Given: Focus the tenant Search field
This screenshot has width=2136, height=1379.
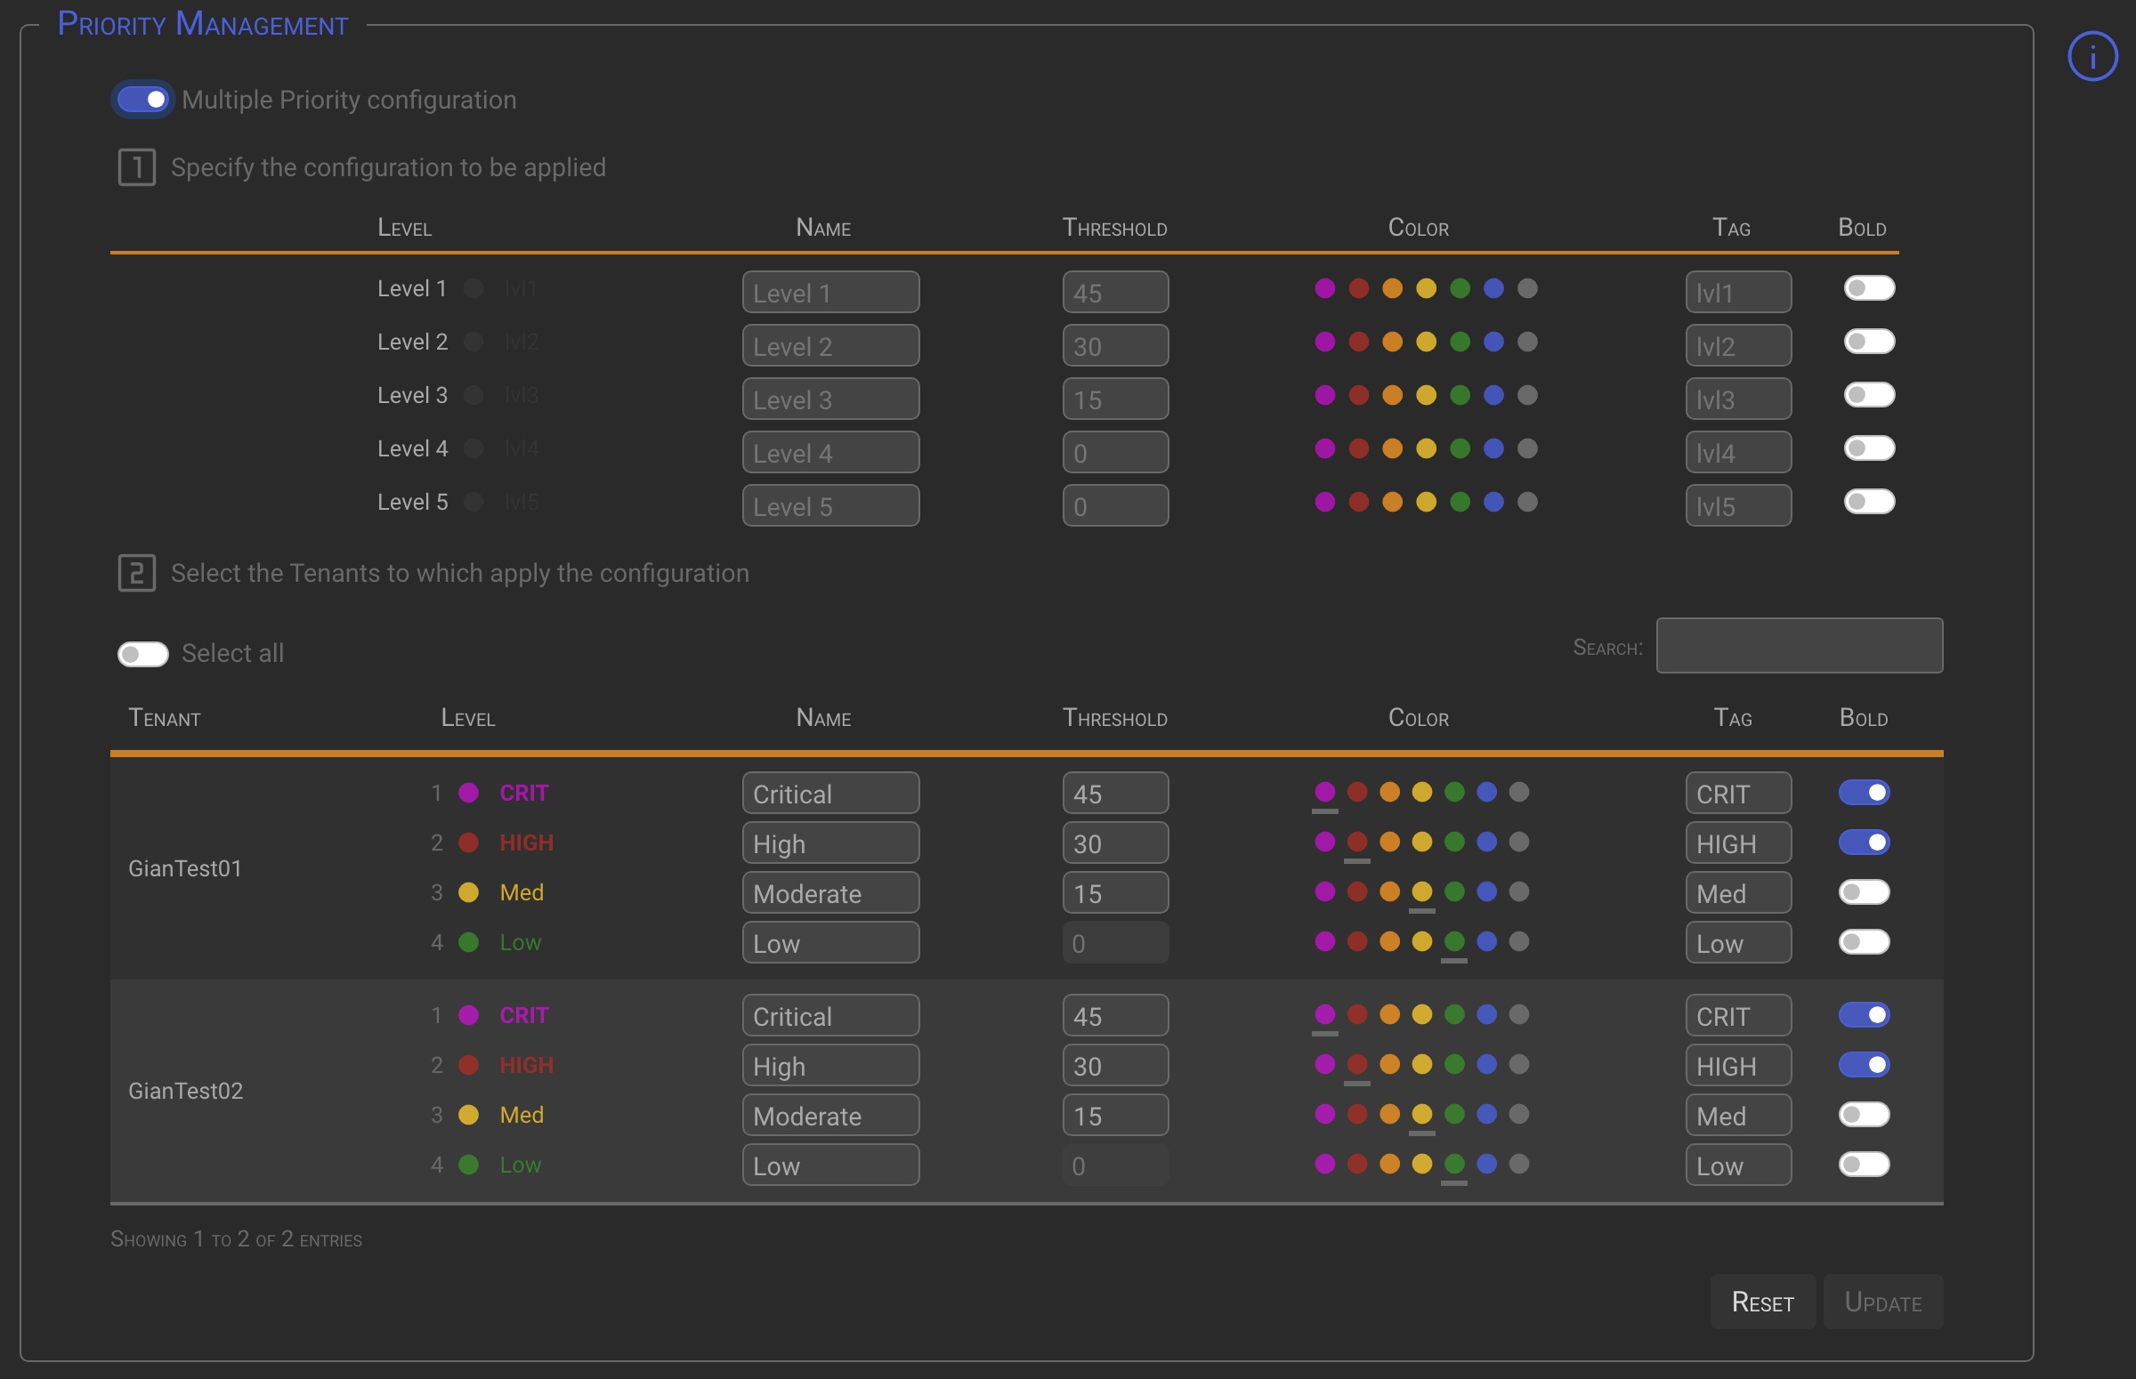Looking at the screenshot, I should point(1799,646).
